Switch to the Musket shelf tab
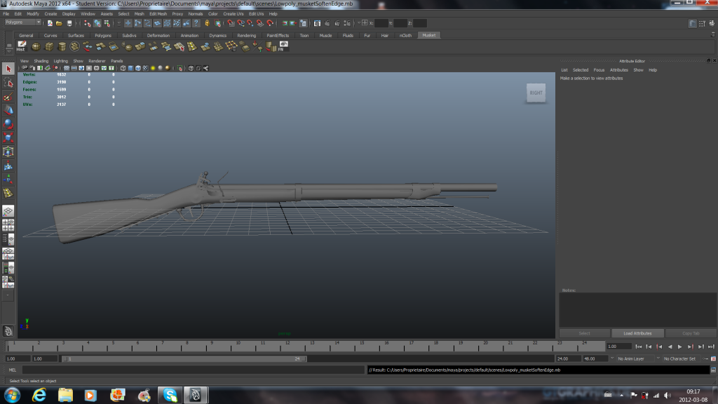 point(429,35)
